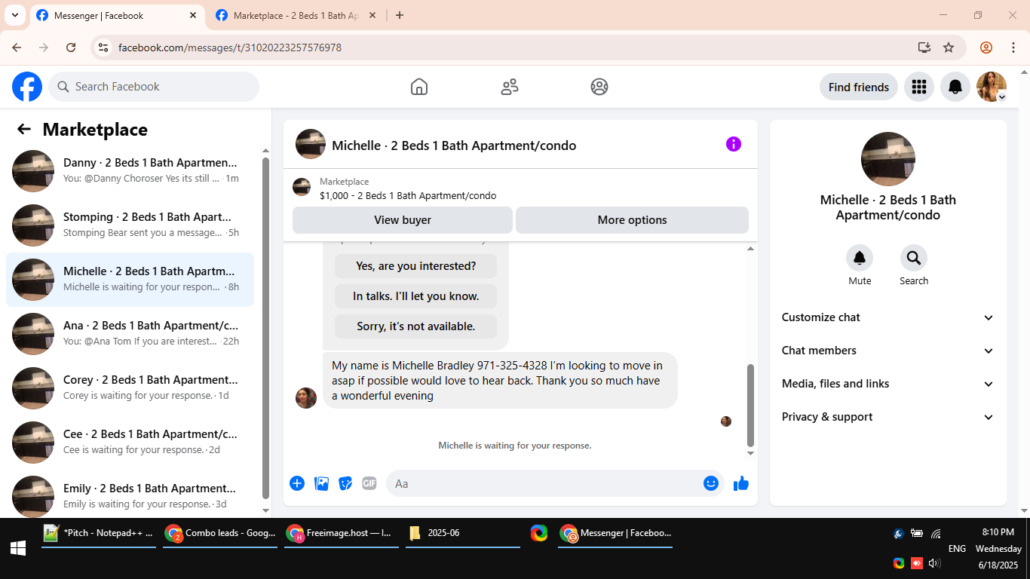
Task: Attach a photo using the image icon
Action: (x=322, y=483)
